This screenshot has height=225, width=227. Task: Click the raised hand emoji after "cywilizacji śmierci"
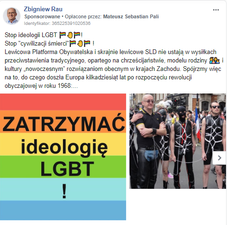(80, 44)
